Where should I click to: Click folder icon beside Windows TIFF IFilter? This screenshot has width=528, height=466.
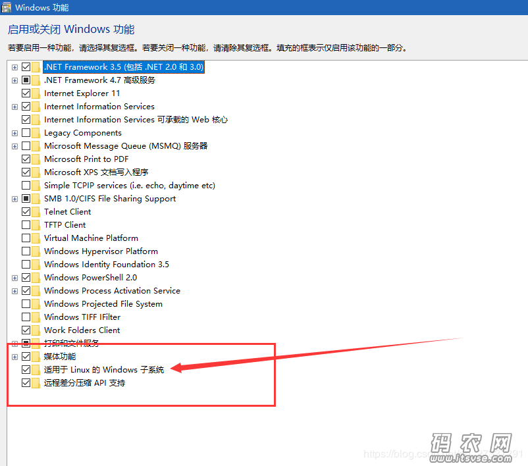click(x=36, y=317)
